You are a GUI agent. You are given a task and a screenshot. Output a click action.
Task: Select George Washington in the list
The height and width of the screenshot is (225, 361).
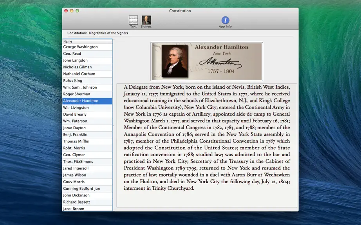(x=87, y=47)
